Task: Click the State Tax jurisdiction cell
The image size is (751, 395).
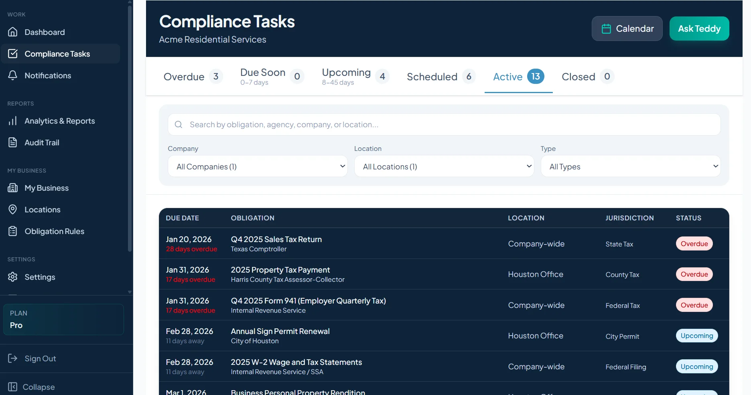Action: coord(619,244)
